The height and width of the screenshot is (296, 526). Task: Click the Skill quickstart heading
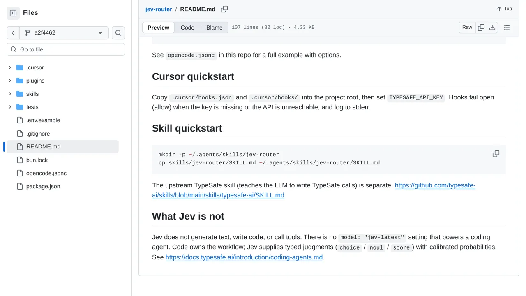[x=187, y=128]
